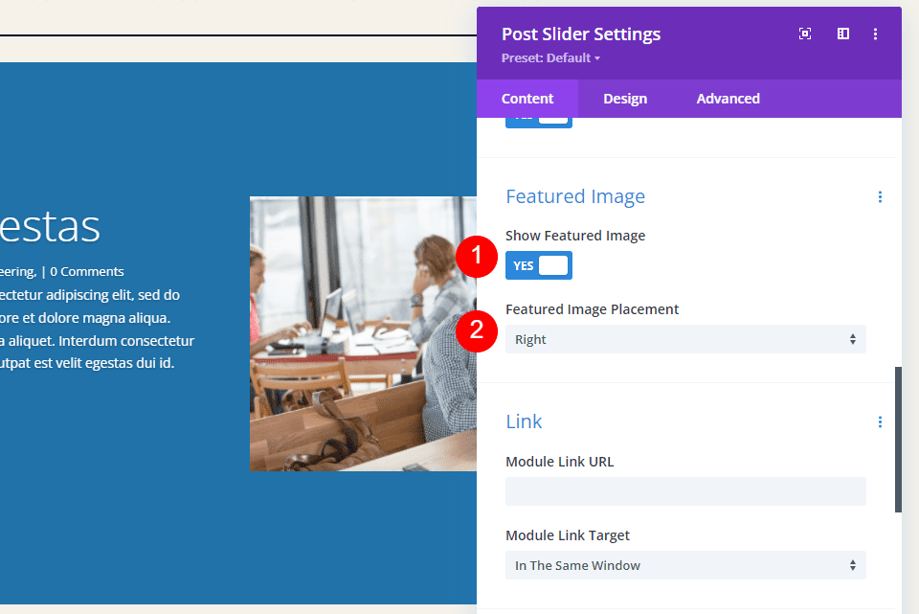Select the Content tab
Viewport: 919px width, 614px height.
click(x=527, y=98)
